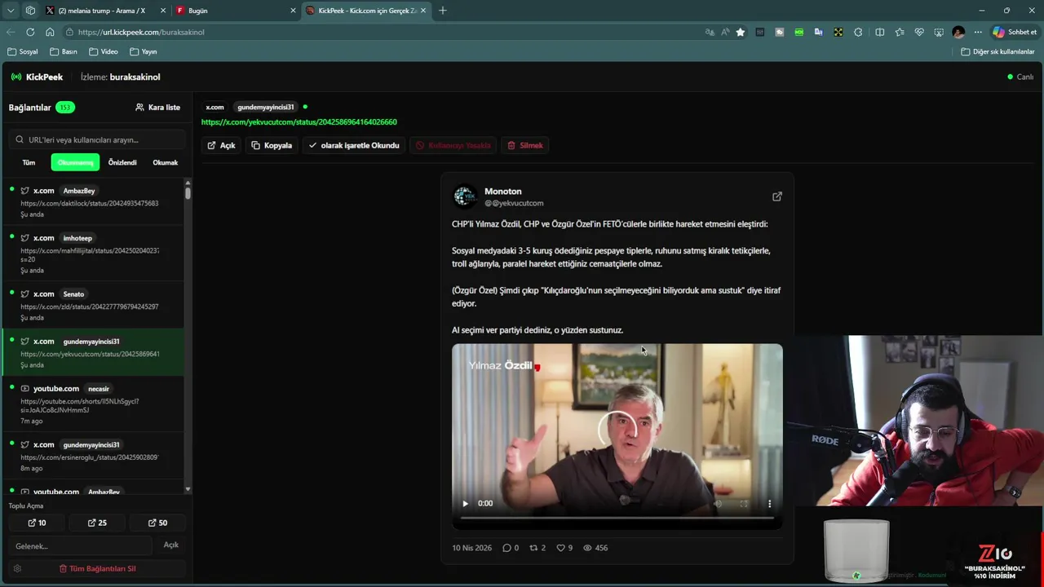Click the Açık open button in toolbar
The height and width of the screenshot is (587, 1044).
(221, 145)
